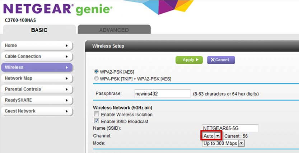Enable Wireless Isolation checkbox

(97, 114)
